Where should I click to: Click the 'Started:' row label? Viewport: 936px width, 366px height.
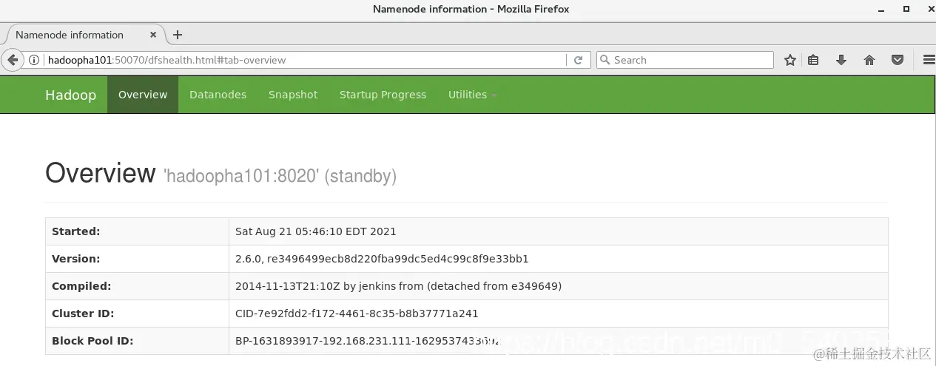coord(75,231)
